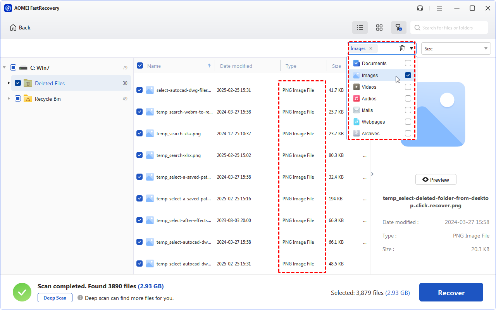Screen dimensions: 496x310
Task: Switch to grid thumbnail view icon
Action: 379,28
